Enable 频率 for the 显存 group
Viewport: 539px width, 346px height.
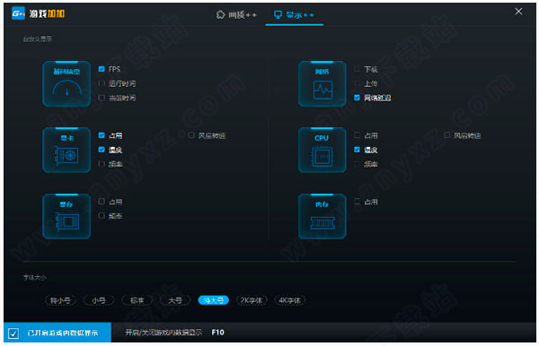click(102, 216)
